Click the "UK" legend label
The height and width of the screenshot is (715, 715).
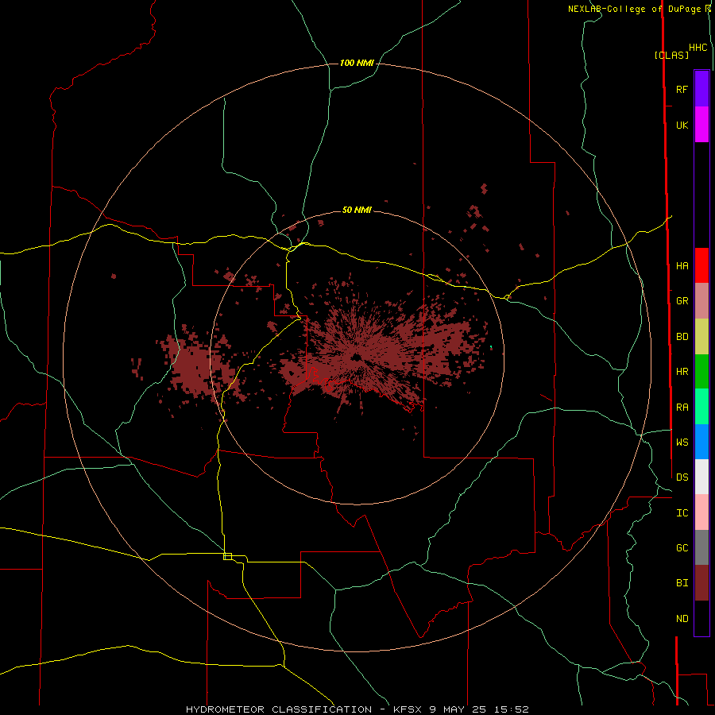tap(682, 126)
